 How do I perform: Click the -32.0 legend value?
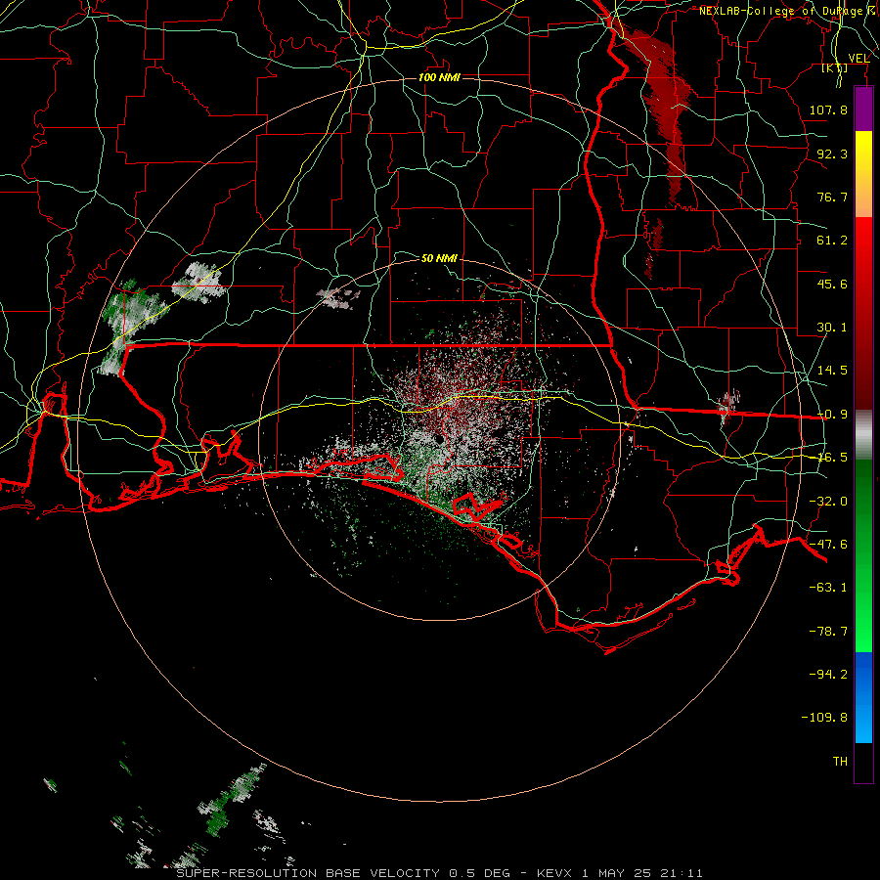click(x=828, y=502)
